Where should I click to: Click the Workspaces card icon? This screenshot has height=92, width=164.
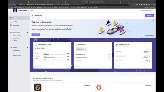tap(117, 45)
